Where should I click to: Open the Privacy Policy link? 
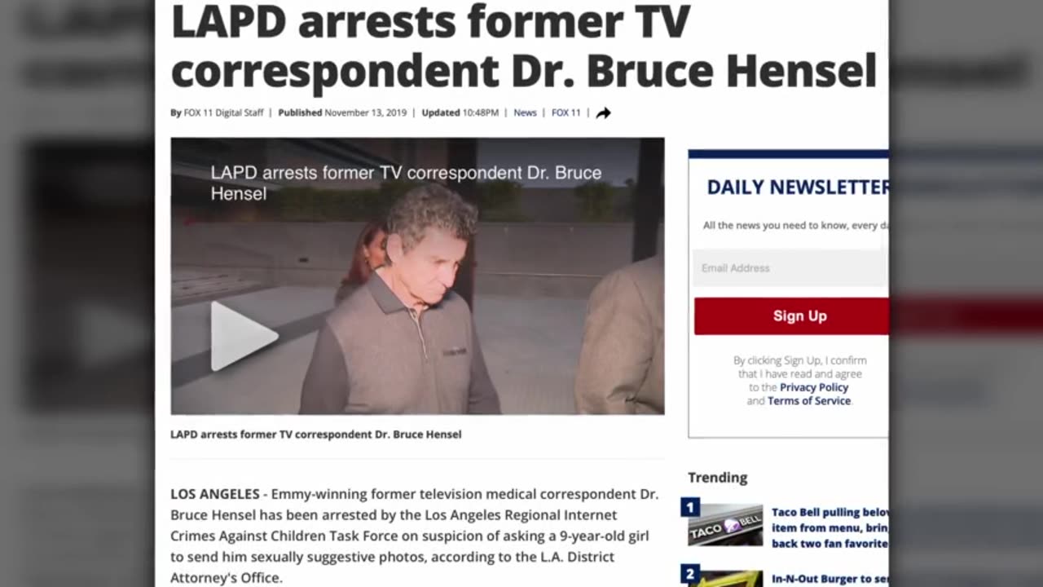[x=814, y=387]
